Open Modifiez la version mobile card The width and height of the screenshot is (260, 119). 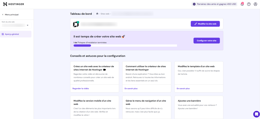tap(94, 107)
